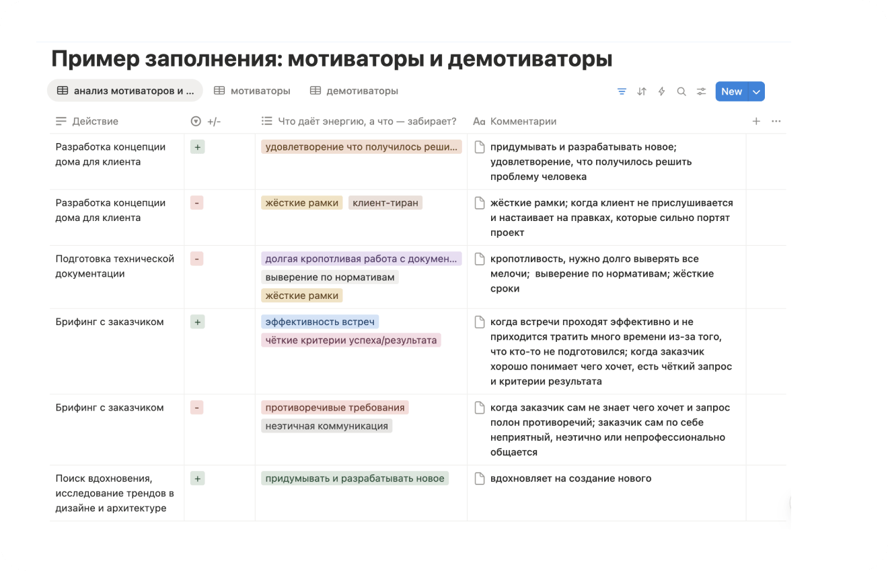
Task: Click 'жёсткие рамки' tag below 'выверение по нормативам'
Action: (302, 296)
